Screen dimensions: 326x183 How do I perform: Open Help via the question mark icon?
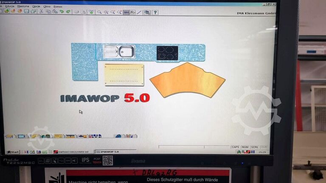point(155,13)
